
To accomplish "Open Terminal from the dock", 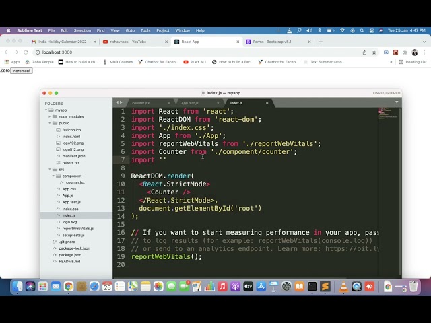I will click(x=312, y=287).
